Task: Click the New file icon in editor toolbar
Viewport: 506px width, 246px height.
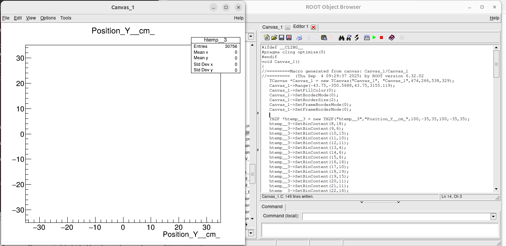Action: pyautogui.click(x=267, y=38)
